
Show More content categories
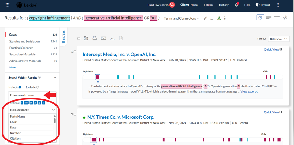13,68
